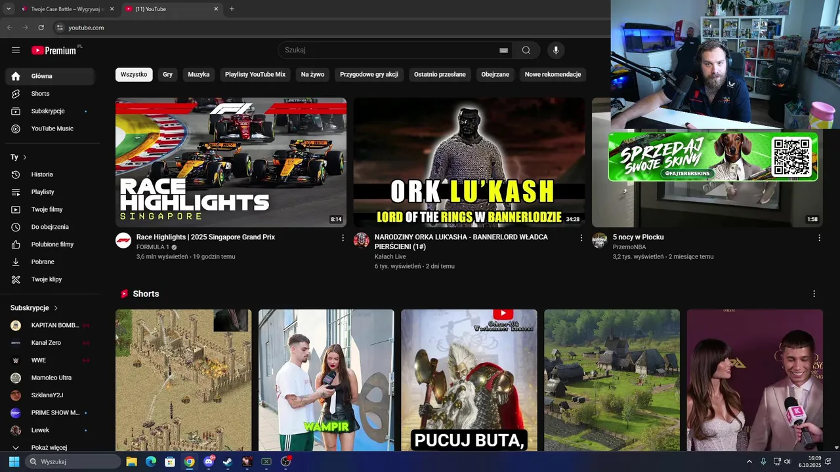
Task: Open FORMULA 1 channel name link
Action: [153, 247]
